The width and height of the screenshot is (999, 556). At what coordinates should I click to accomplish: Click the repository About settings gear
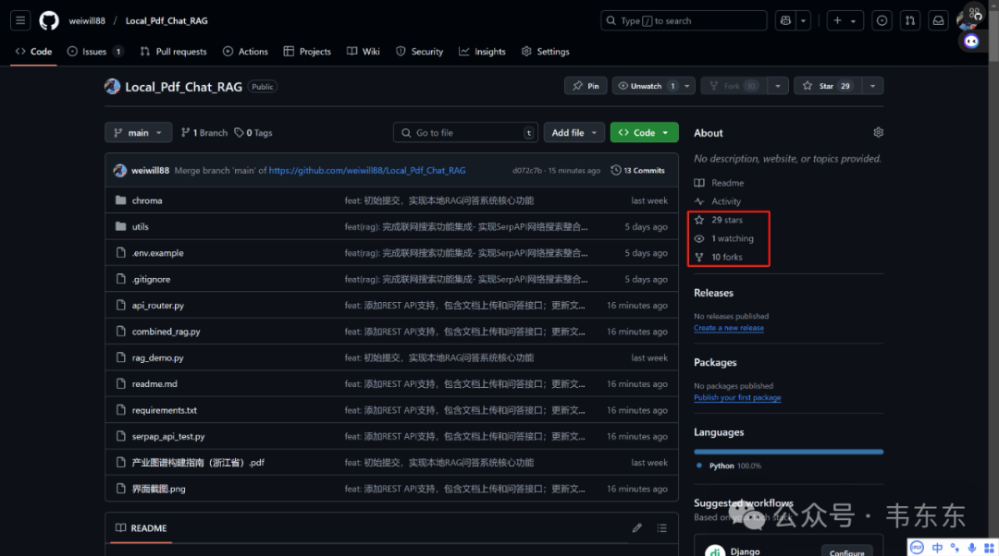pyautogui.click(x=878, y=132)
